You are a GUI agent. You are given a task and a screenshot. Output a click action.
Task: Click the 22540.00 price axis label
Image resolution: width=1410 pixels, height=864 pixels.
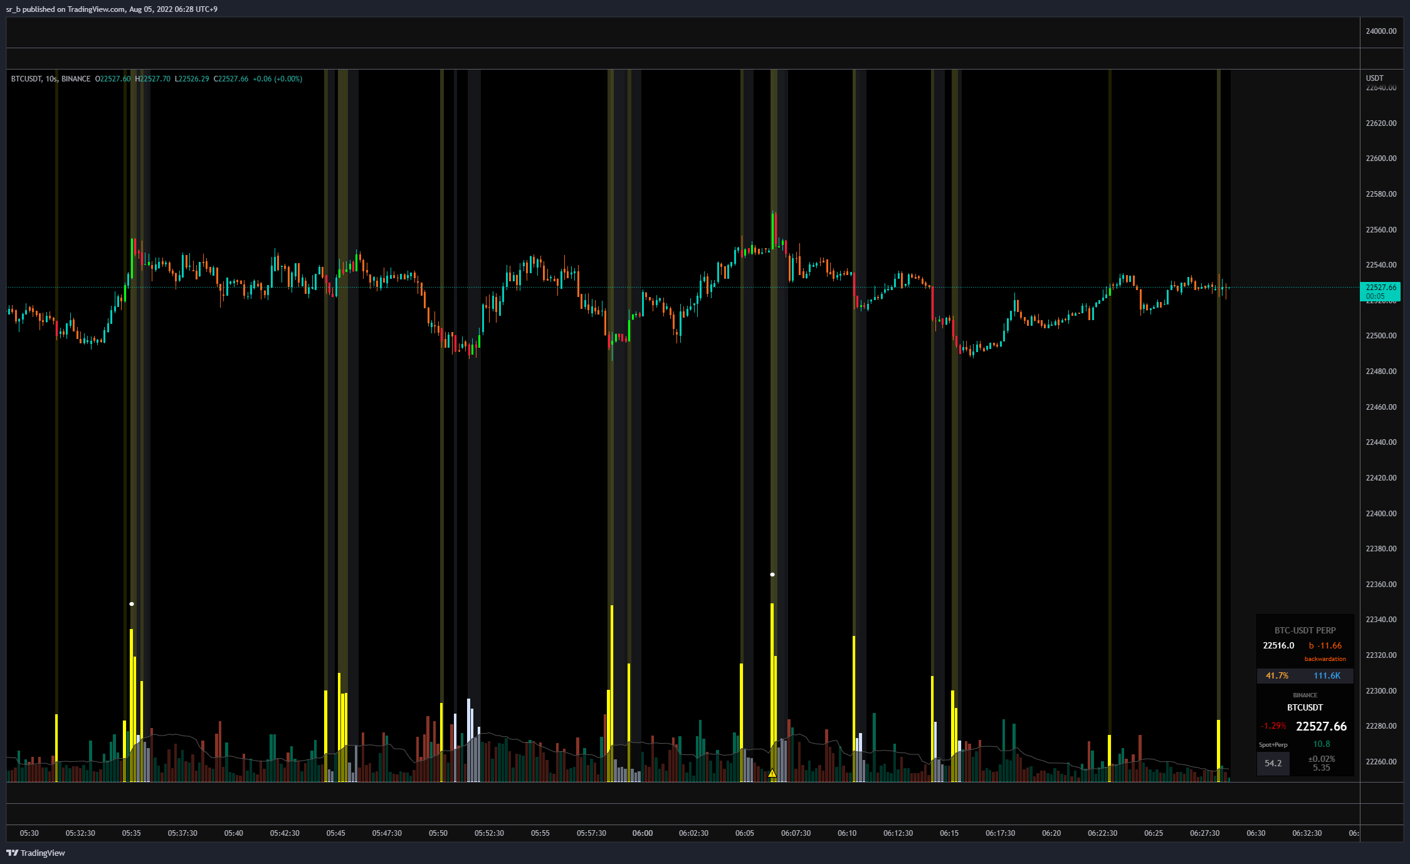pos(1381,265)
